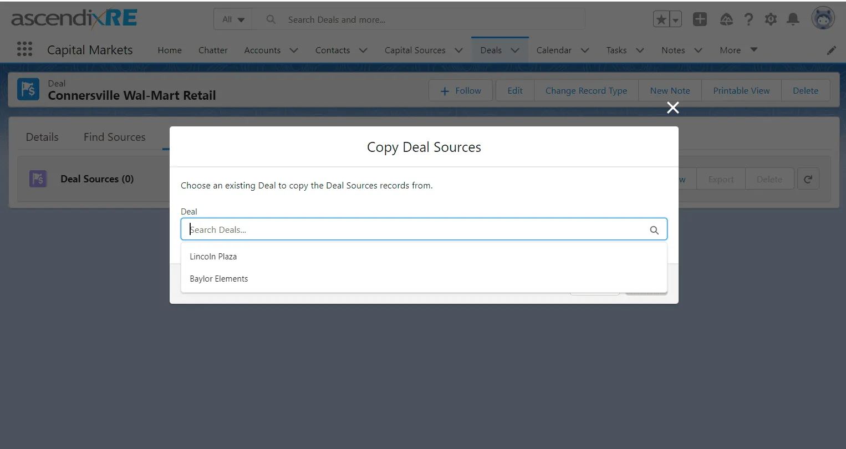Expand the Notes tab chevron
The height and width of the screenshot is (449, 846).
click(x=698, y=50)
